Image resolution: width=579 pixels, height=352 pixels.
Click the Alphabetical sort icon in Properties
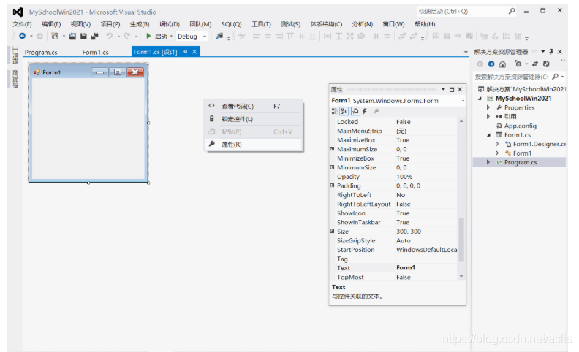coord(344,111)
